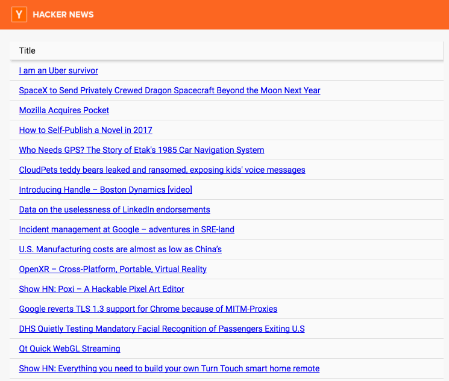Open the Google reverts TLS 1.3 story
The height and width of the screenshot is (381, 449).
(148, 309)
